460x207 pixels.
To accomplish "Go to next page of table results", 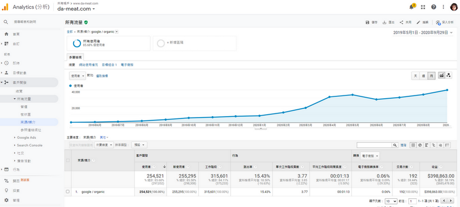I will pos(451,201).
